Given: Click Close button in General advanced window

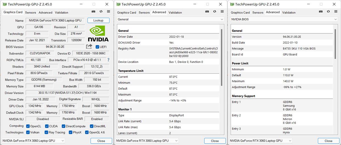Looking at the screenshot, I should pyautogui.click(x=215, y=141).
